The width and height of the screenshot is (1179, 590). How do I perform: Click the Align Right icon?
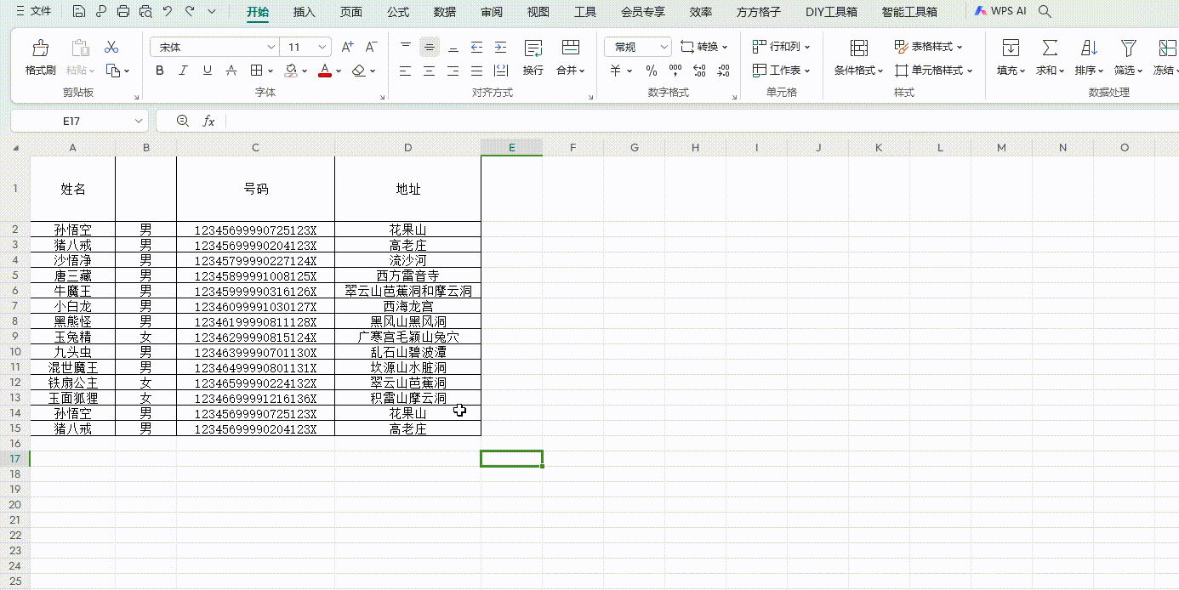click(x=453, y=71)
